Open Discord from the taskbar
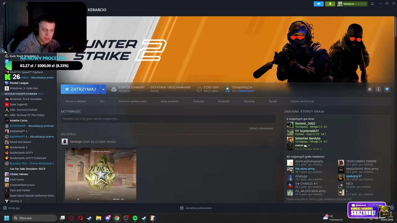Viewport: 397px width, 223px height. coord(108,218)
